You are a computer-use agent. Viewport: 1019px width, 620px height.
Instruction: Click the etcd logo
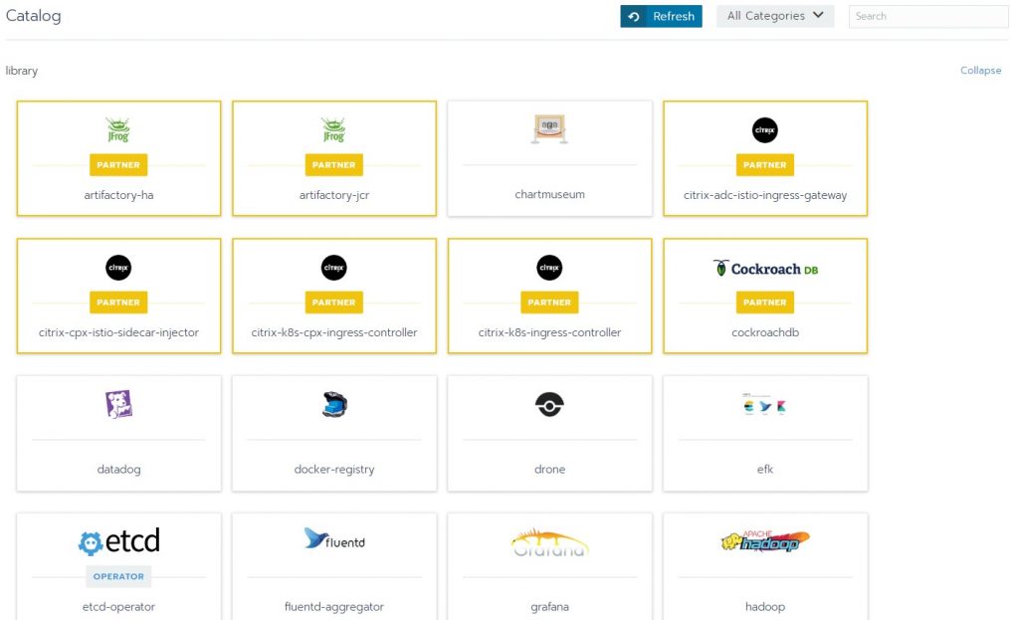click(119, 541)
